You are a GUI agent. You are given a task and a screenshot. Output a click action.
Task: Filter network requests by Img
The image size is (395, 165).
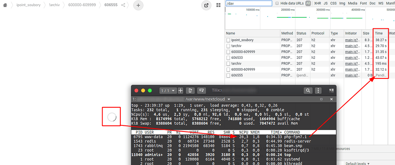[342, 3]
